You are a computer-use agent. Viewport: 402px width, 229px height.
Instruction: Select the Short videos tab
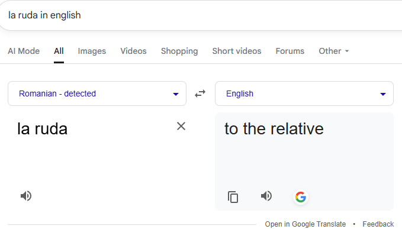[x=237, y=51]
